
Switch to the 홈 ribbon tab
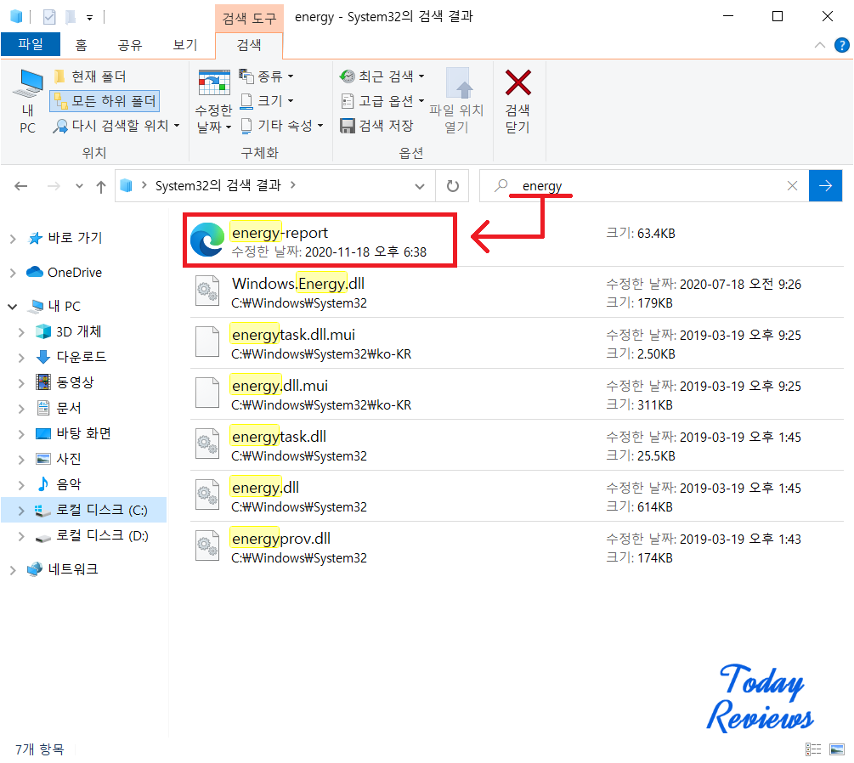pos(82,45)
